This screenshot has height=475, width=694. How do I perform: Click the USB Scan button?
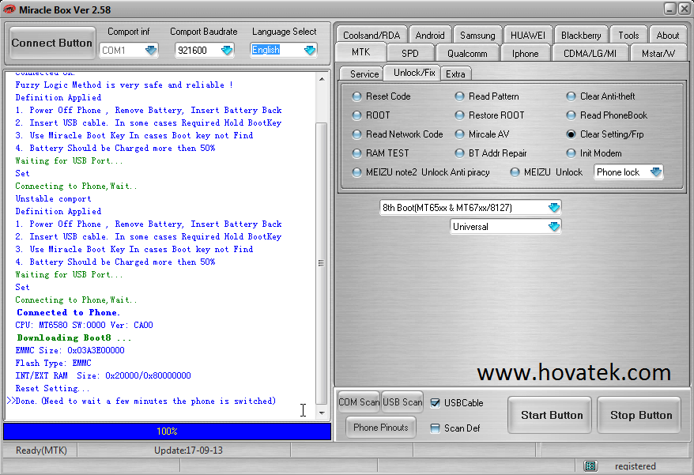[402, 402]
